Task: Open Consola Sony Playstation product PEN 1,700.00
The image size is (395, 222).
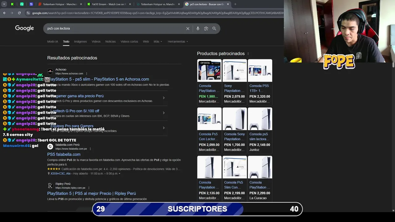Action: [x=235, y=130]
